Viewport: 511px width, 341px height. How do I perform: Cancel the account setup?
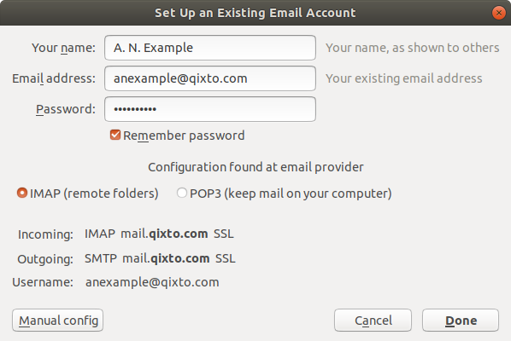373,321
